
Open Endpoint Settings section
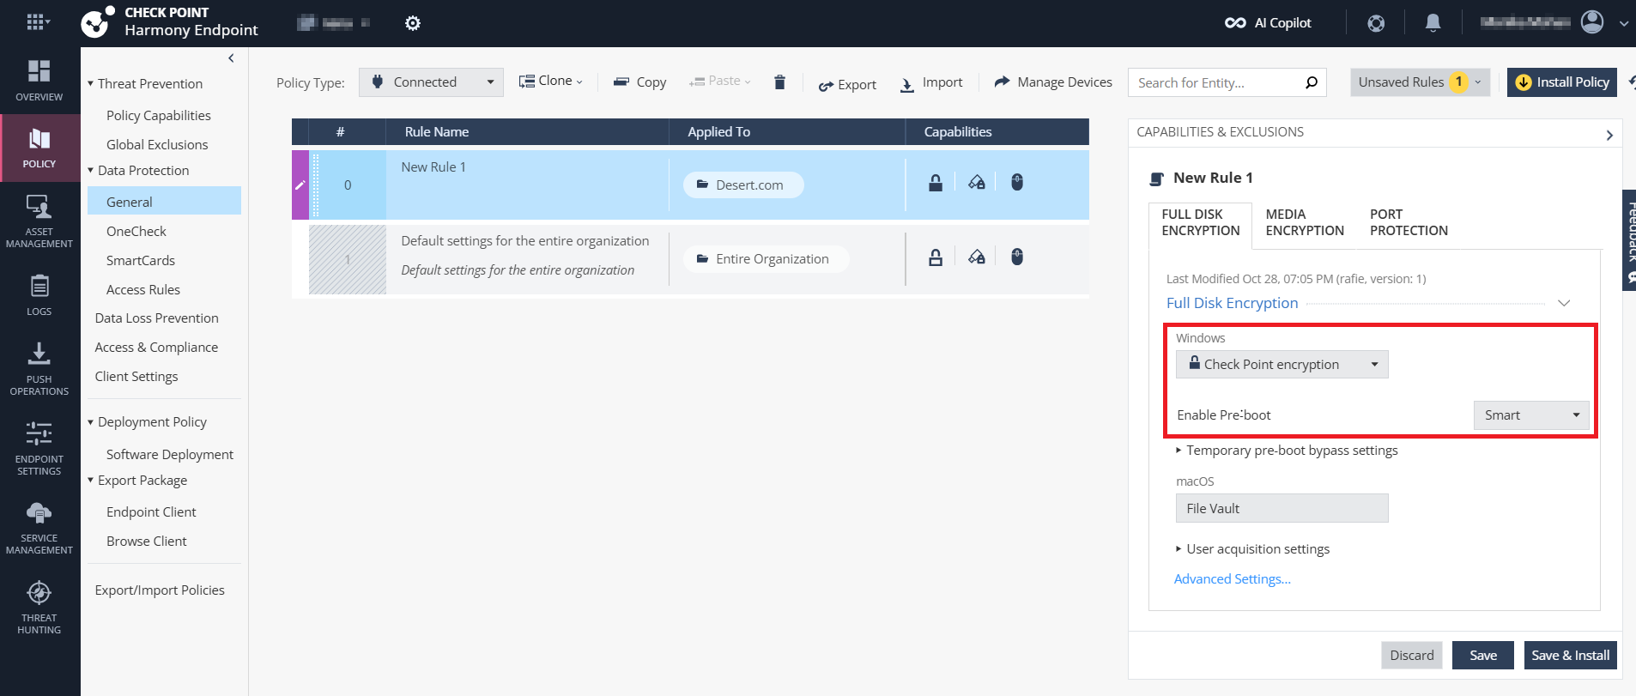(x=39, y=449)
